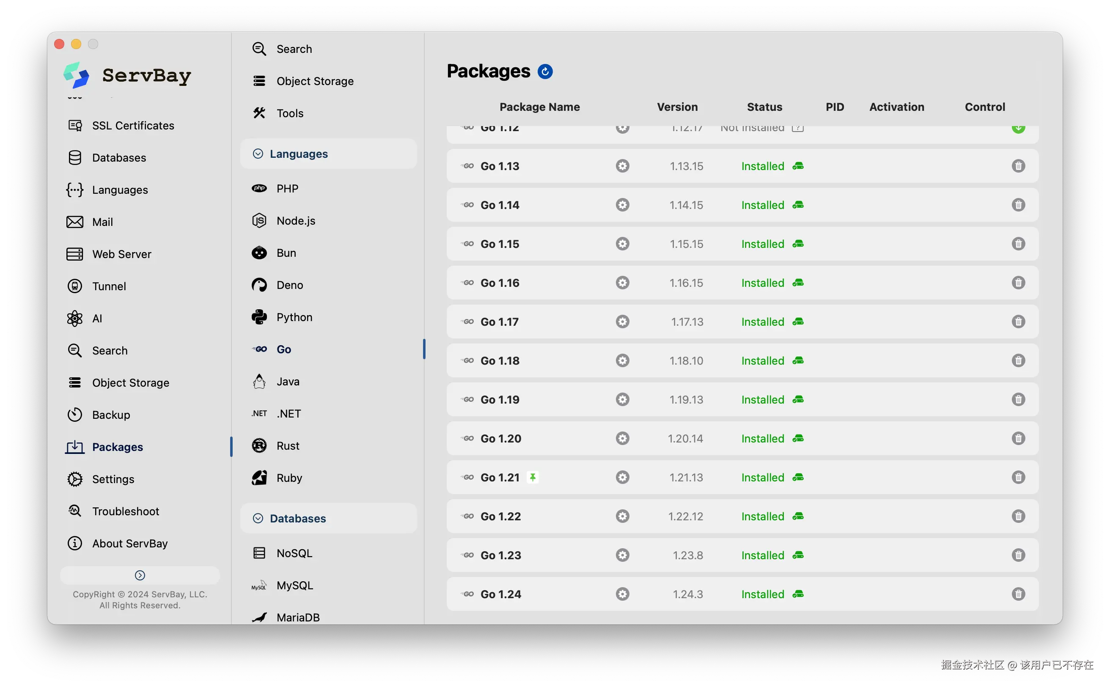This screenshot has height=687, width=1110.
Task: Select Python in the languages list
Action: (x=294, y=317)
